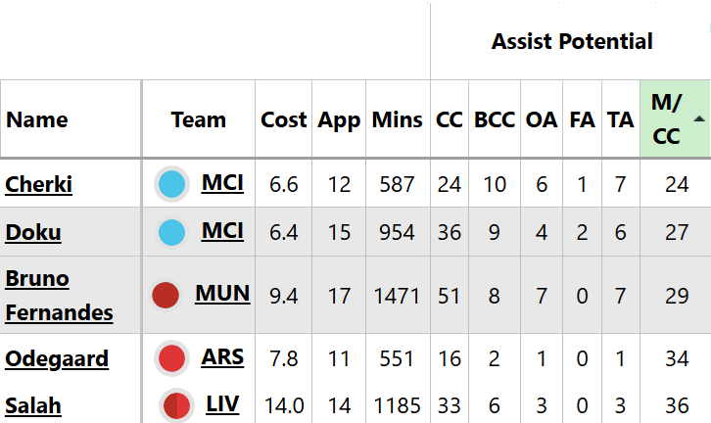Click the Assist Potential group header
The width and height of the screenshot is (711, 423).
(572, 41)
